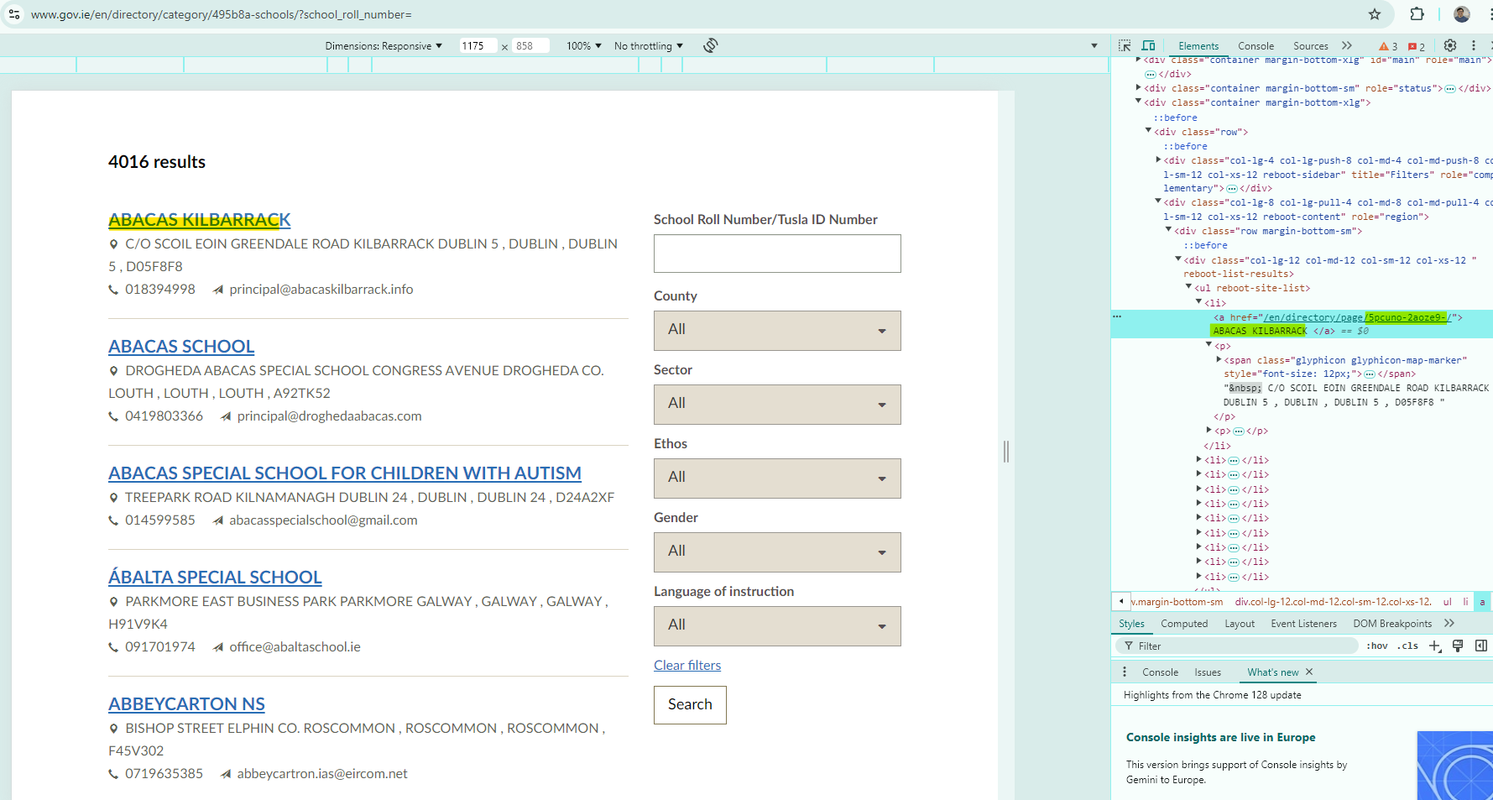Click the Clear filters link
The height and width of the screenshot is (800, 1493).
pos(686,665)
